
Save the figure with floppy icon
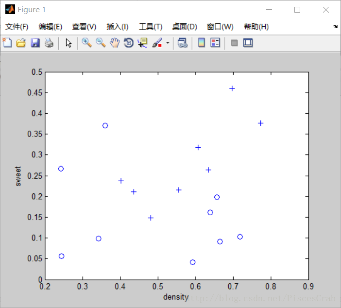point(35,43)
